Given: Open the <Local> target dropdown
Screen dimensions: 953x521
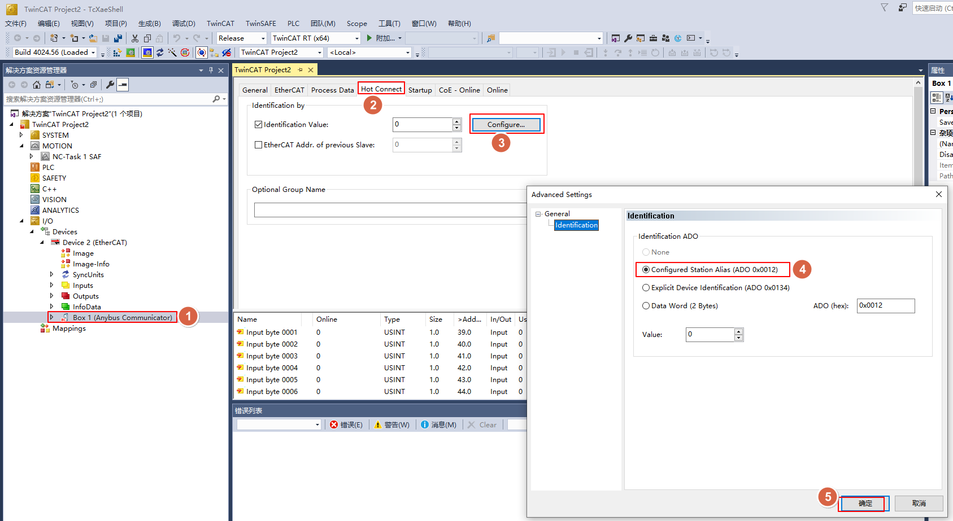Looking at the screenshot, I should point(407,52).
